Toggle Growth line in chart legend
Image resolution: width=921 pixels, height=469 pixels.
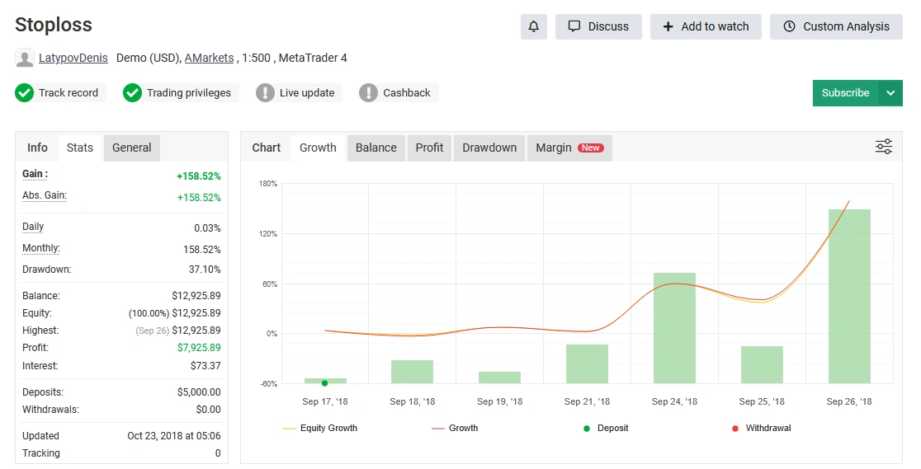click(x=455, y=428)
